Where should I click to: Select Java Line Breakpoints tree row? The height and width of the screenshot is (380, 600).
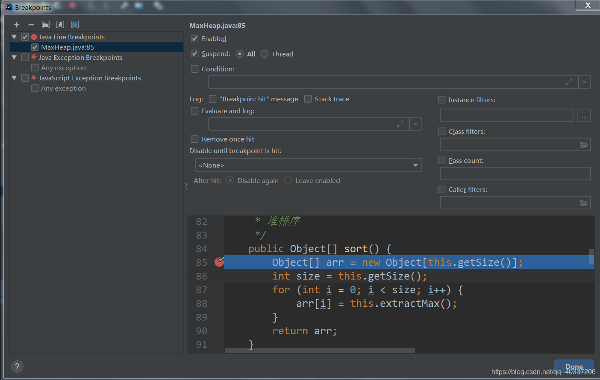point(97,37)
